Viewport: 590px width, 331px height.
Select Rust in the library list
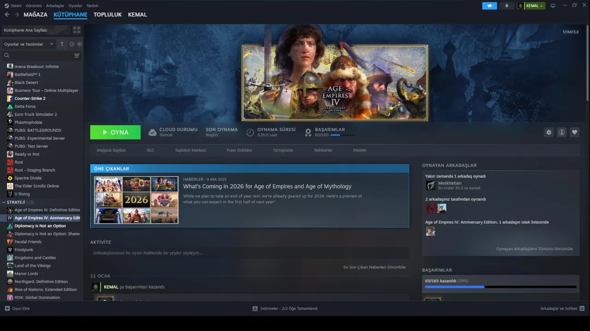[x=19, y=162]
